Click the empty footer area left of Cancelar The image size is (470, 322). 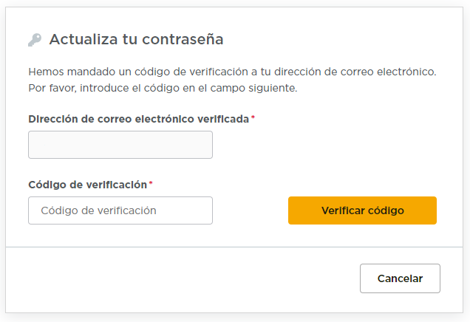click(185, 279)
